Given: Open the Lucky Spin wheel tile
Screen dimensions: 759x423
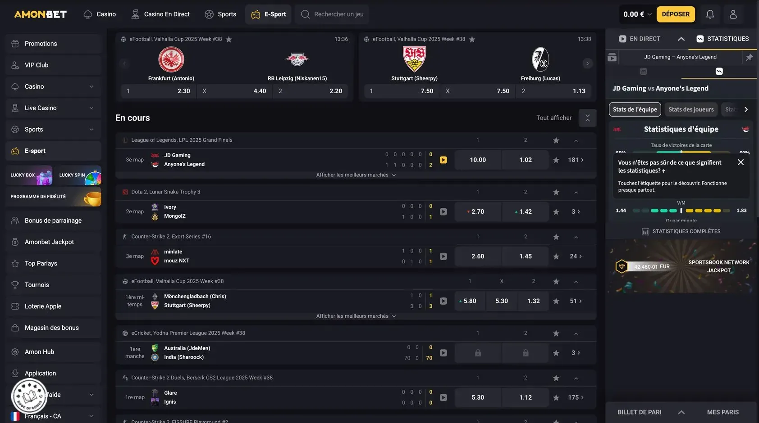Looking at the screenshot, I should 78,175.
